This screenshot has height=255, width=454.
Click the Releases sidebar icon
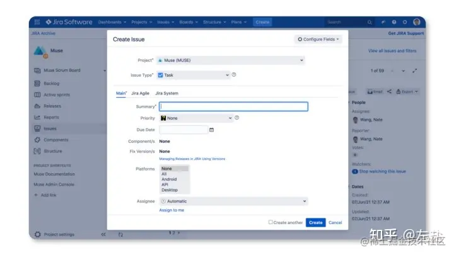[x=37, y=106]
